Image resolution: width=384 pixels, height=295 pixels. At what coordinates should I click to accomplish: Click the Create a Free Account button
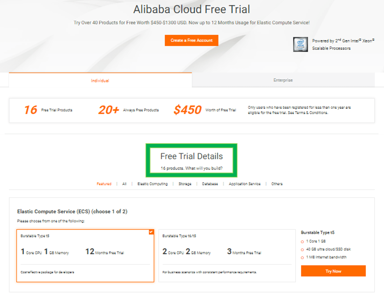(x=191, y=40)
